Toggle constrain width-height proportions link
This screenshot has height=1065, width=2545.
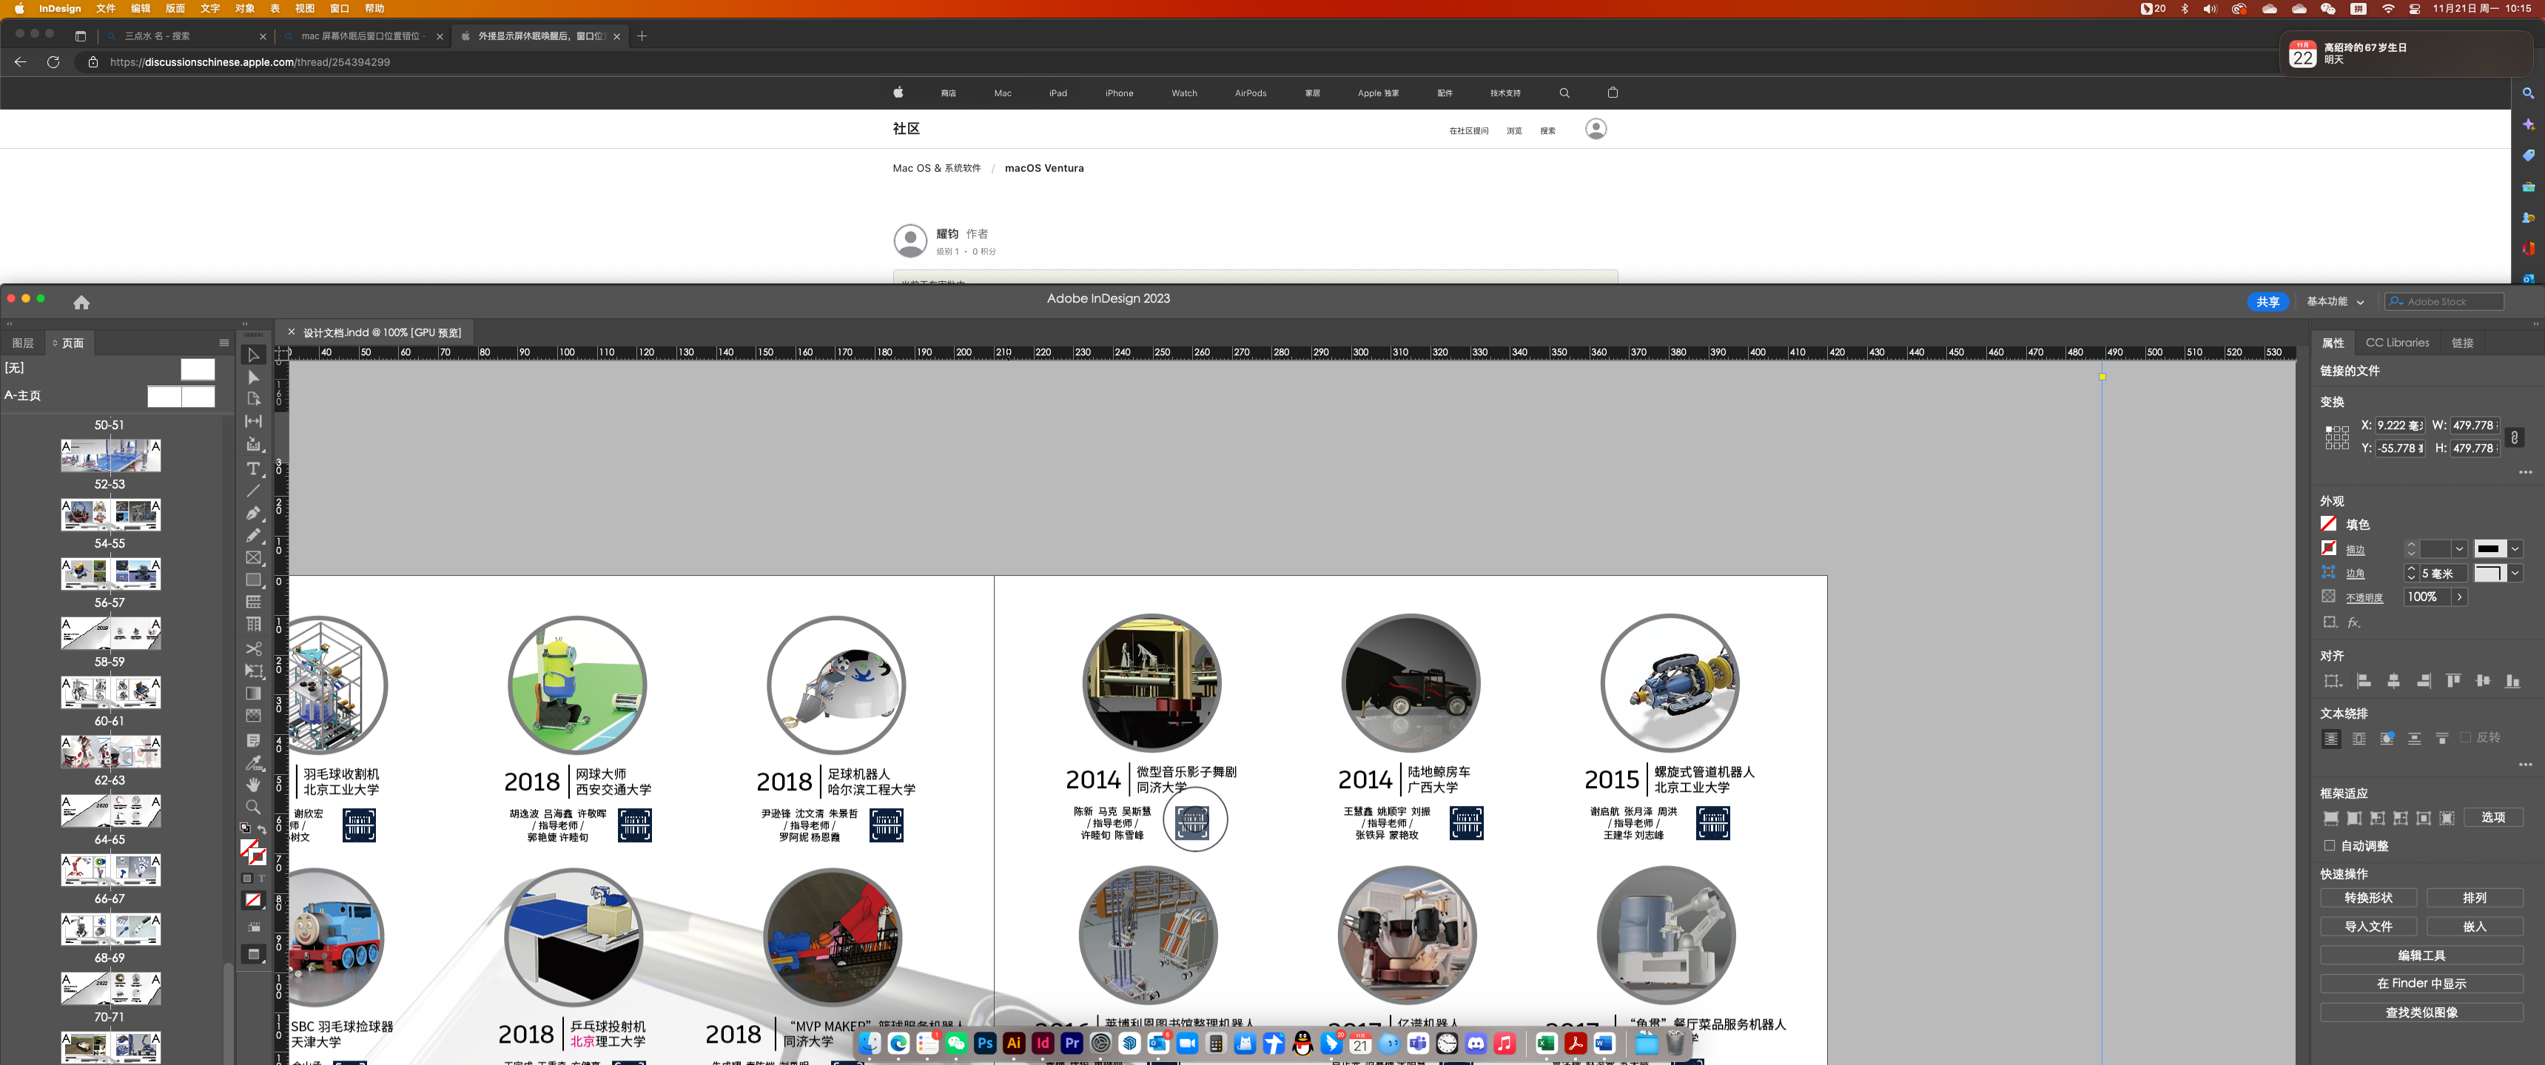[2515, 437]
